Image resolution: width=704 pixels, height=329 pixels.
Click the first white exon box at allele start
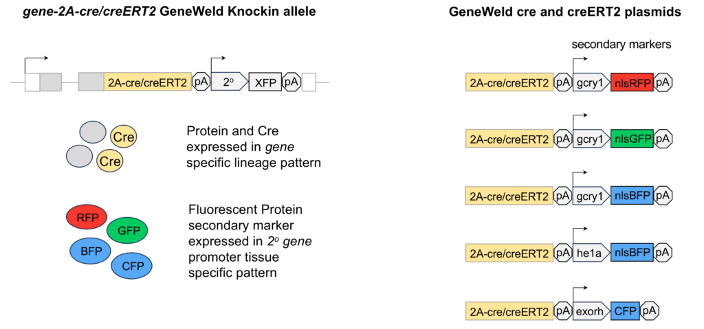point(32,82)
